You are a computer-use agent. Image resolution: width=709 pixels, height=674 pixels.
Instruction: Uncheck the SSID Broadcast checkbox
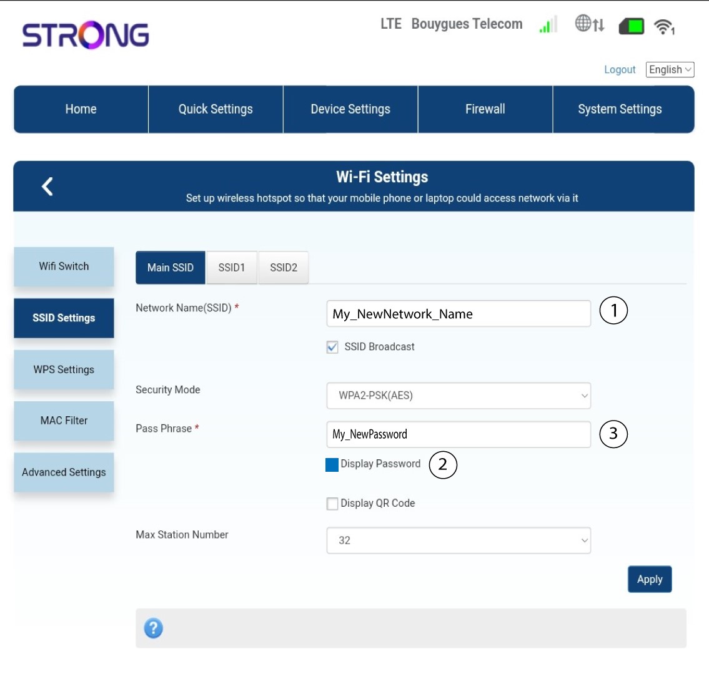click(332, 347)
